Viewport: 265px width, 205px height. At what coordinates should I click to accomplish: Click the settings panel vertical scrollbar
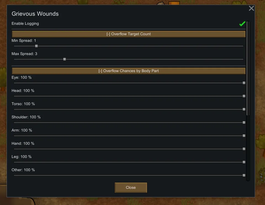pos(248,69)
